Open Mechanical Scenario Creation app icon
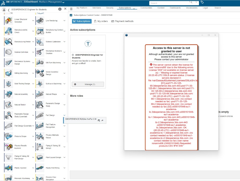 [40, 52]
